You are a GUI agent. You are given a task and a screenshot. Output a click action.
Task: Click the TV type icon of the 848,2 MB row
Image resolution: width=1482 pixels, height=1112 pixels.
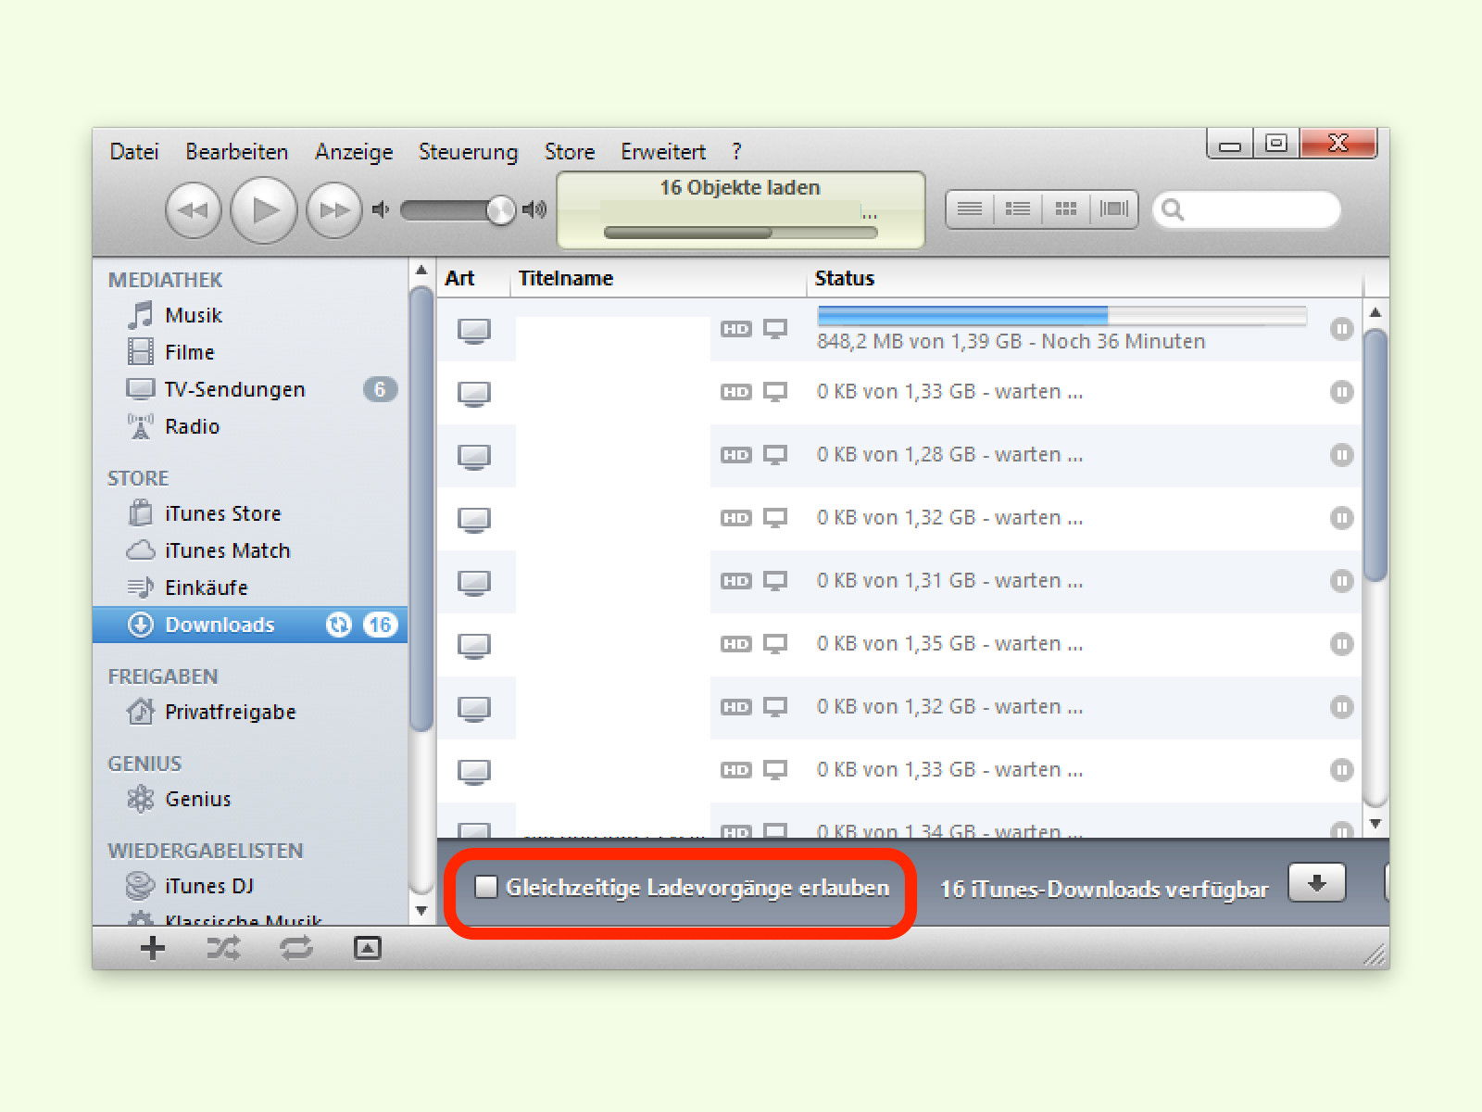tap(474, 331)
